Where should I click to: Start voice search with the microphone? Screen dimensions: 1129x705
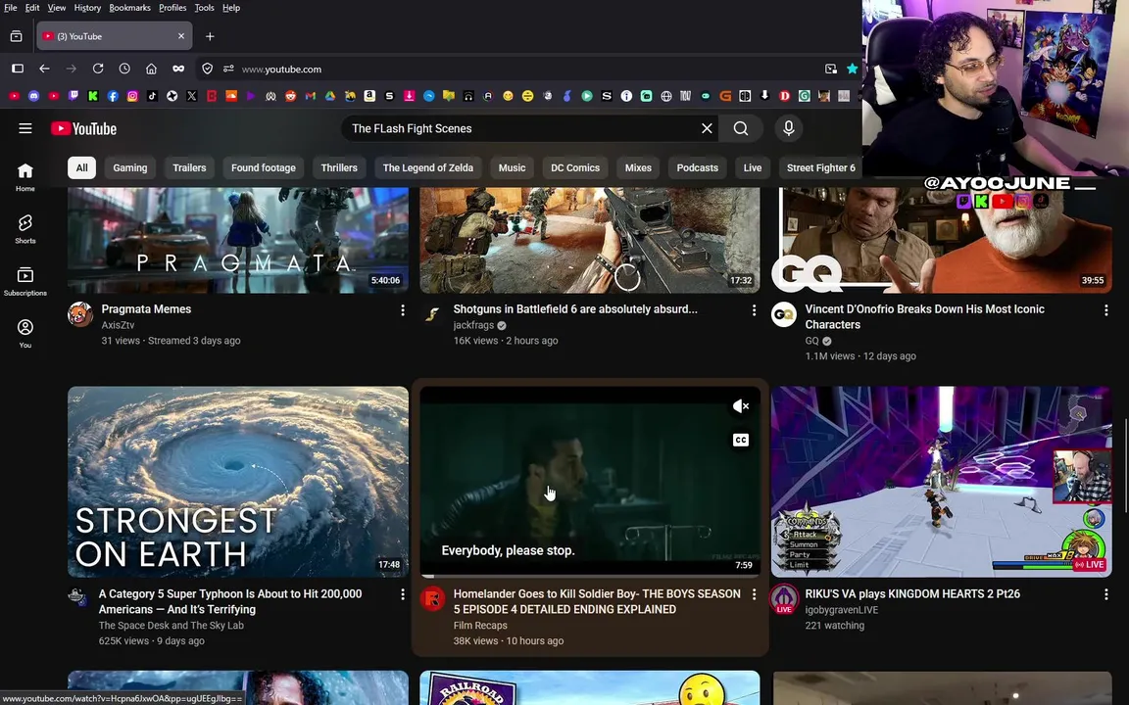pyautogui.click(x=788, y=129)
